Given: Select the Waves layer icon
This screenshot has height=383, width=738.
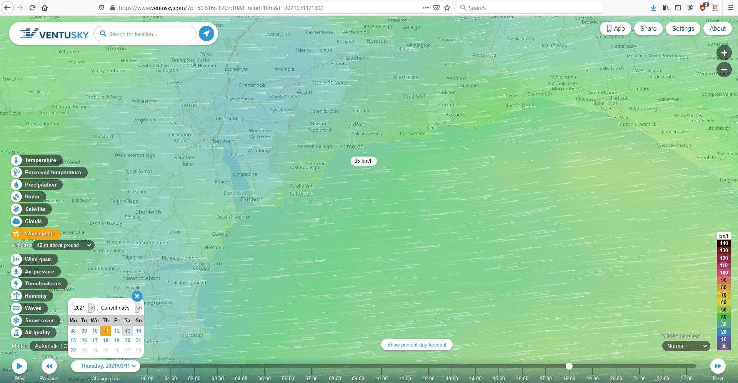Looking at the screenshot, I should [16, 308].
